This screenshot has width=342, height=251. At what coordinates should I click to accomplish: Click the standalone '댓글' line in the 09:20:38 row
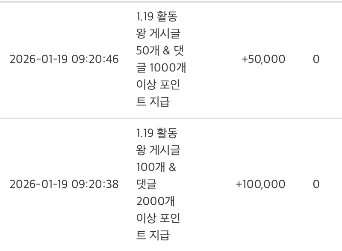click(146, 184)
